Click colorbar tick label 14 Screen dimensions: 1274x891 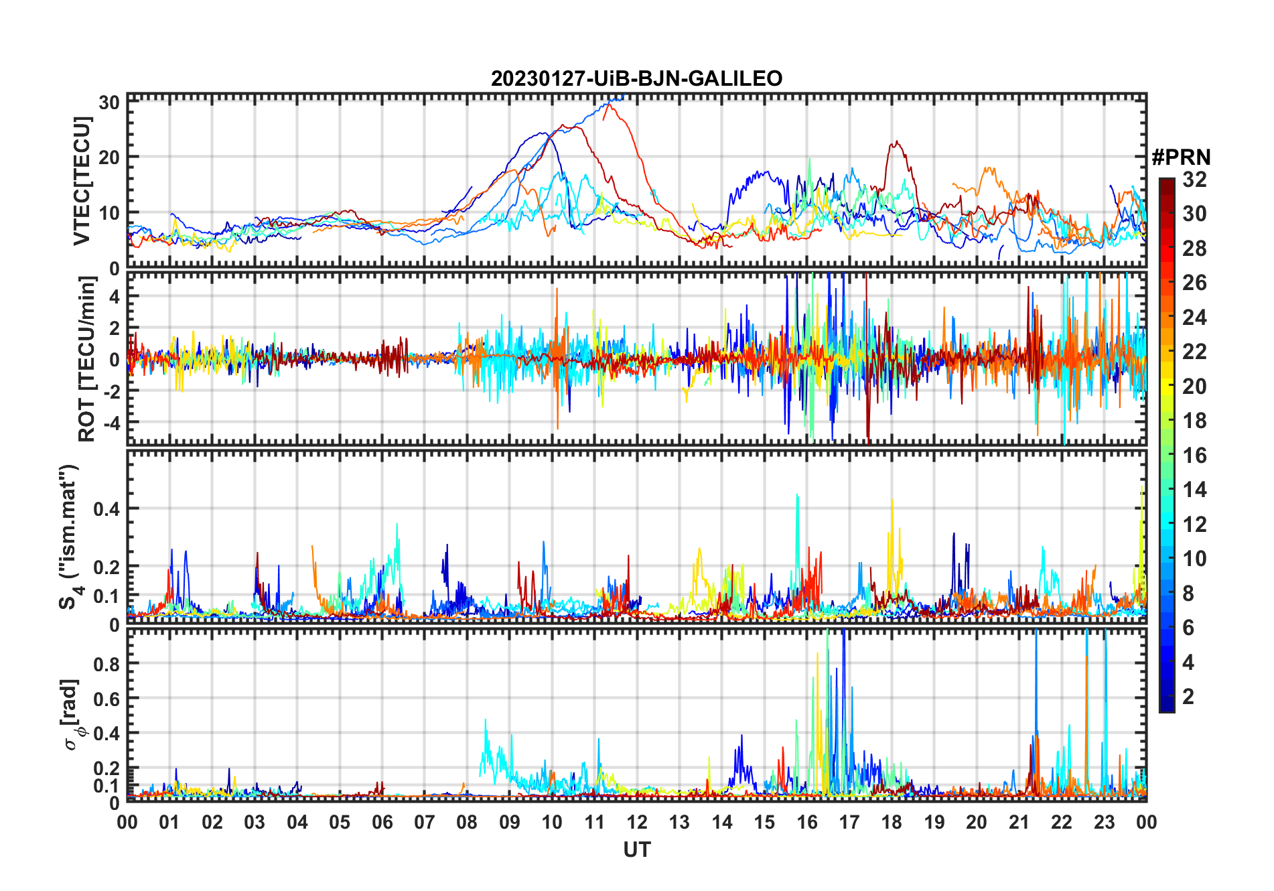[1194, 490]
